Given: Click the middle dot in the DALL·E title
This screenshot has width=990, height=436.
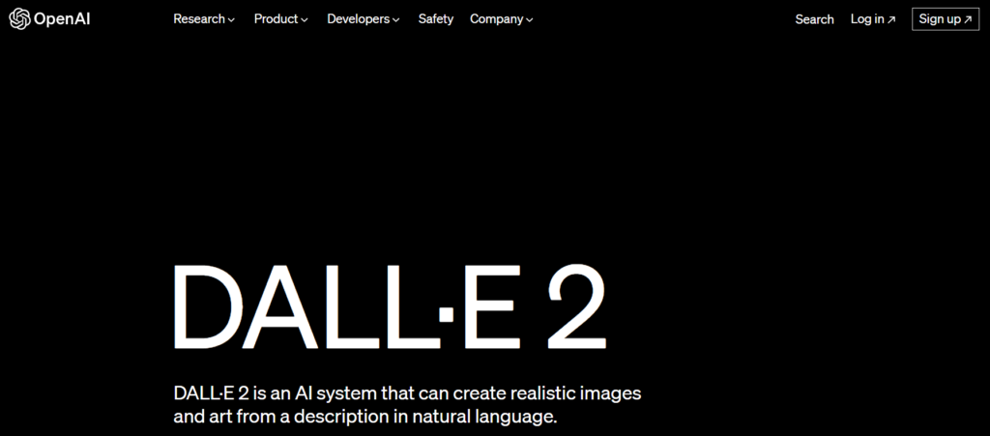Looking at the screenshot, I should tap(446, 312).
